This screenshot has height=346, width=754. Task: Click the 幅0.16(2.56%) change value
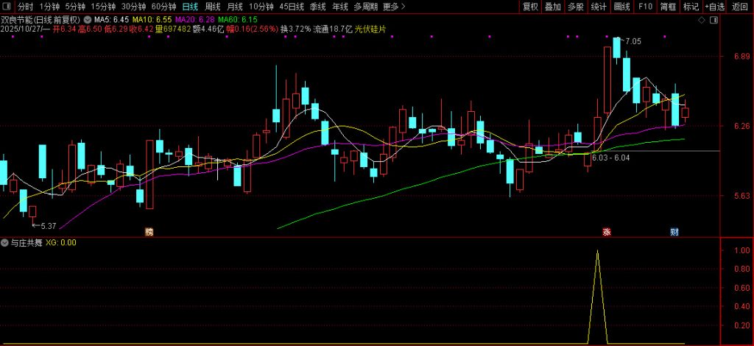(x=253, y=29)
